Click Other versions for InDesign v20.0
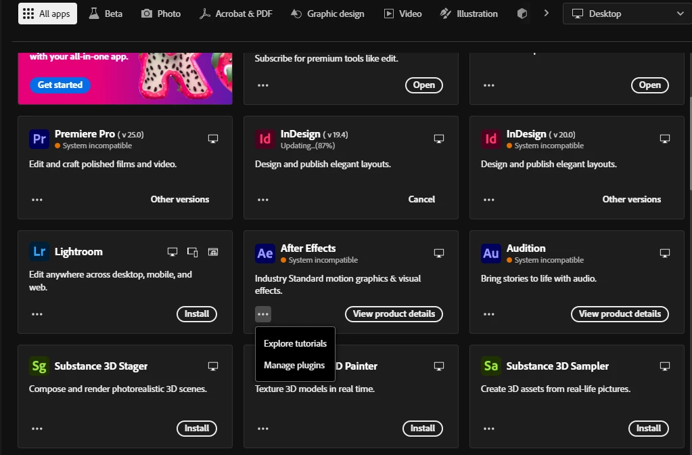Screen dimensions: 692x455 click(632, 199)
